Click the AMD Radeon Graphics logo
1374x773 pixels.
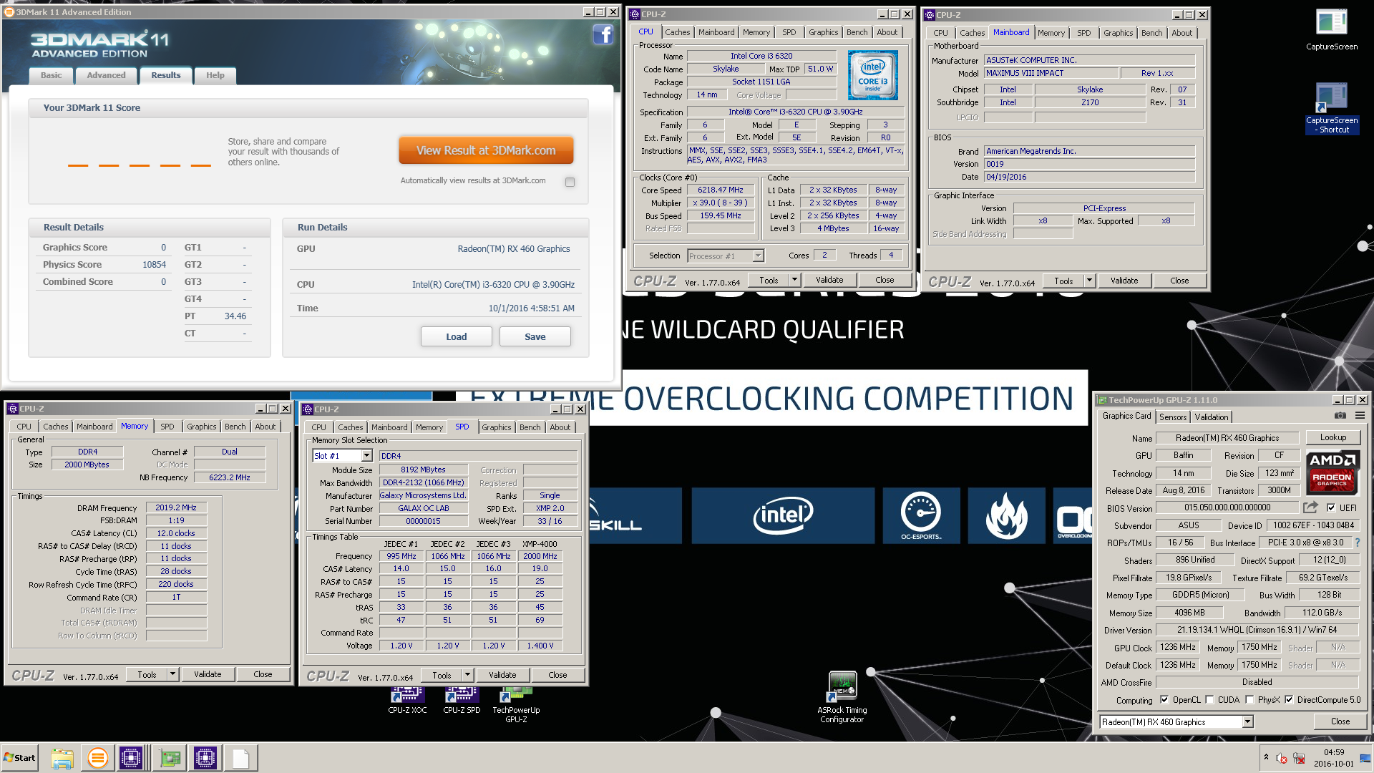pos(1332,472)
